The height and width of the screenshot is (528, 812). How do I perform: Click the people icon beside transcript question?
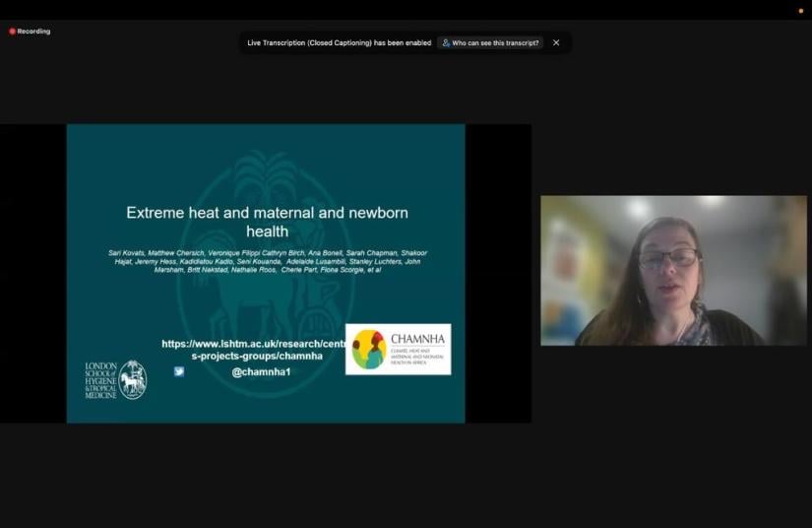click(x=446, y=43)
